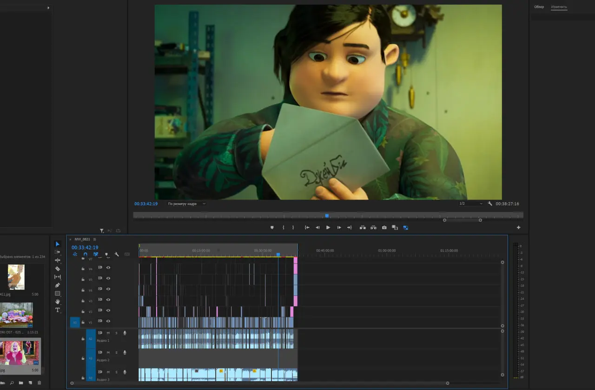The width and height of the screenshot is (595, 390).
Task: Click the Program monitor playhead on the scrub bar
Action: (x=327, y=215)
